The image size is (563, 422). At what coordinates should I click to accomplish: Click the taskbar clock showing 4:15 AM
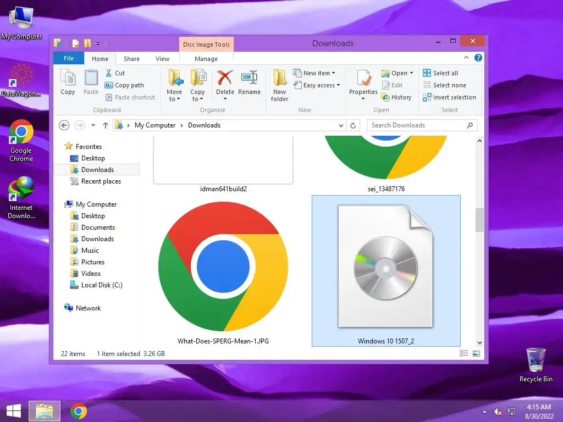pyautogui.click(x=539, y=411)
